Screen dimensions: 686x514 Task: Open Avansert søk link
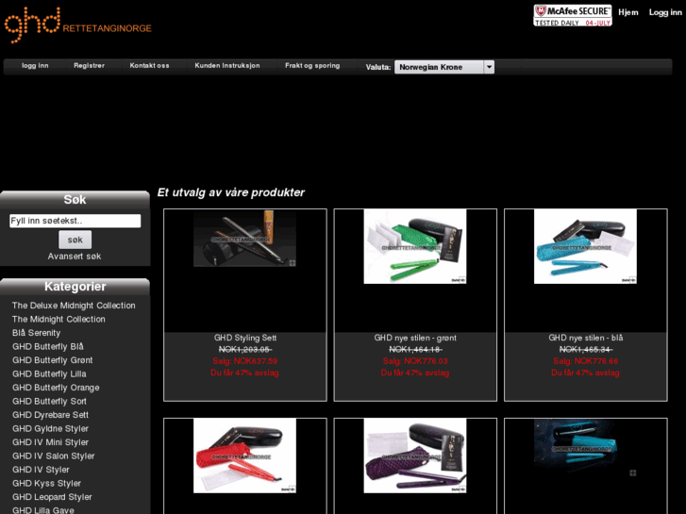pyautogui.click(x=75, y=257)
